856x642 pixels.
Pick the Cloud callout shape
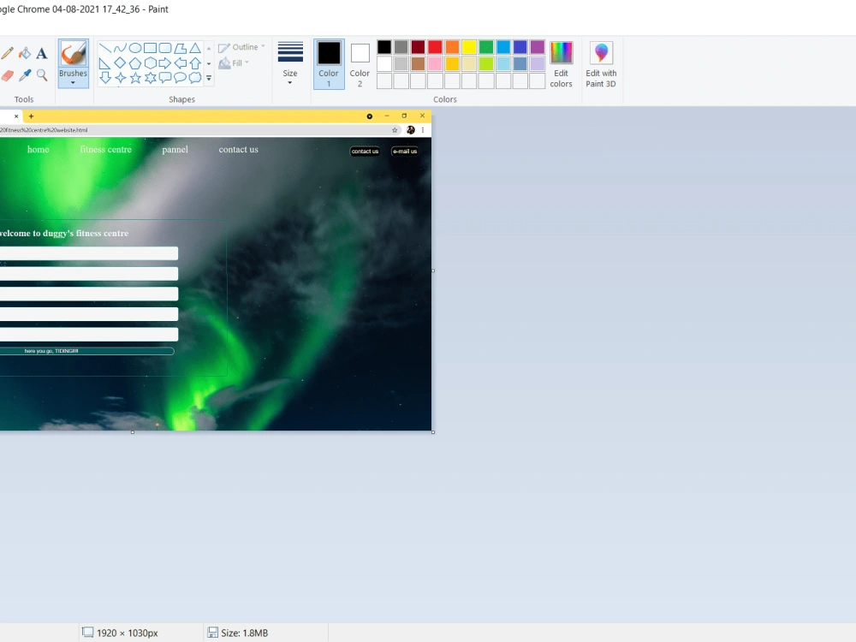pos(195,78)
